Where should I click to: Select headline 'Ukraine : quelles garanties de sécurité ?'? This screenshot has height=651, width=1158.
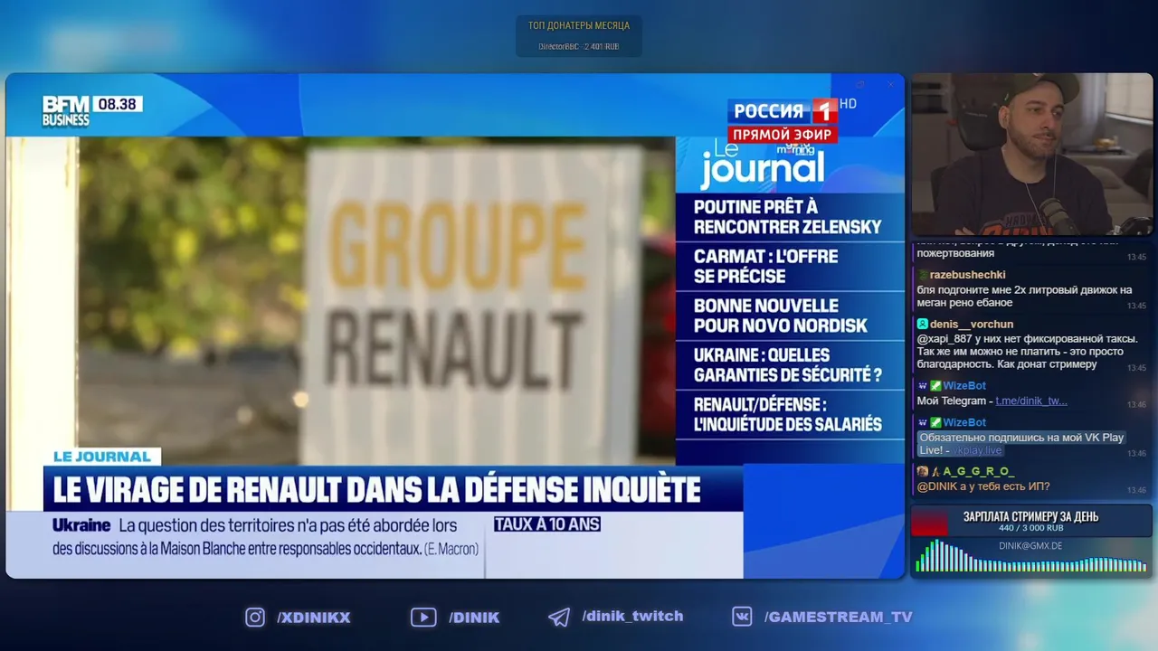pyautogui.click(x=788, y=364)
